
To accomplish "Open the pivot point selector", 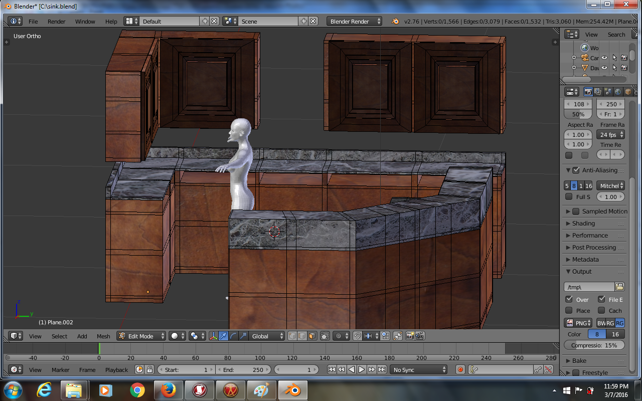I will pyautogui.click(x=197, y=336).
